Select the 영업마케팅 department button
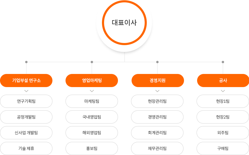249x155 pixels. (92, 81)
